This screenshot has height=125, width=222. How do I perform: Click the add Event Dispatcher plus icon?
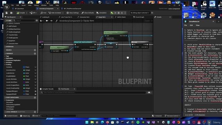click(35, 98)
